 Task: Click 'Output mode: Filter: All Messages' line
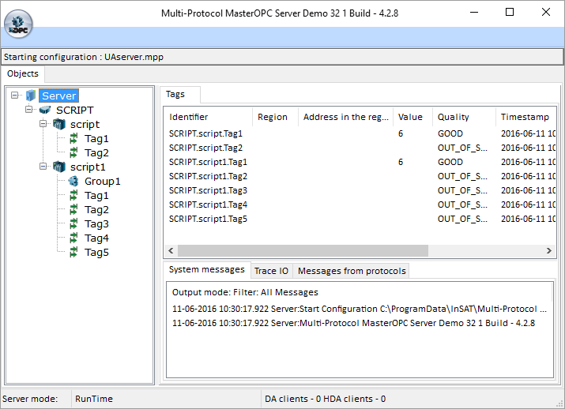(x=245, y=292)
